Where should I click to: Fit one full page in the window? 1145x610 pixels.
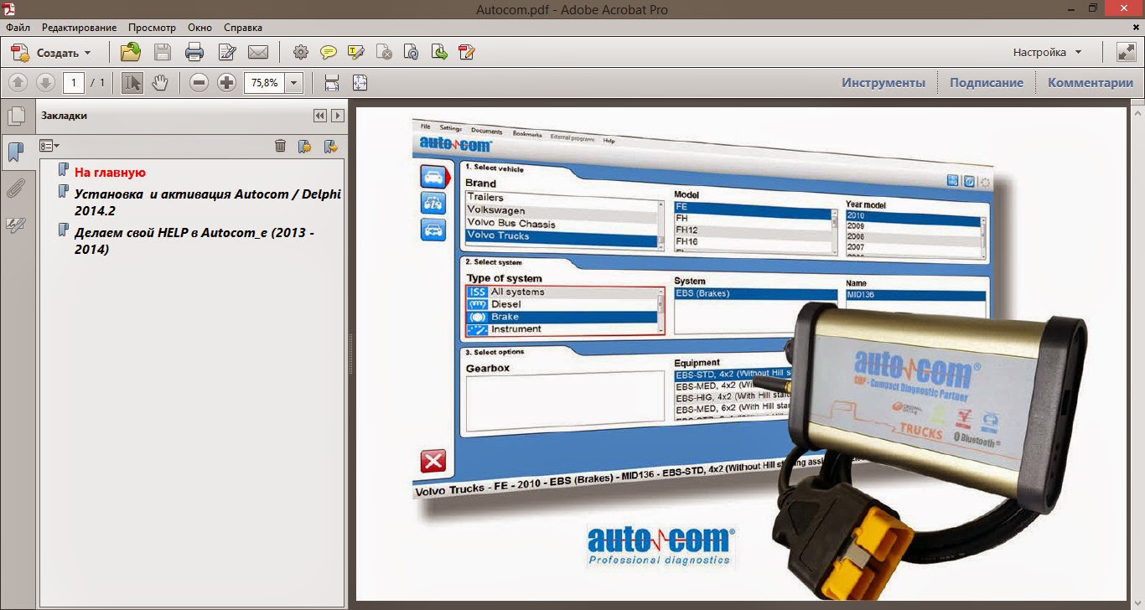pyautogui.click(x=360, y=83)
